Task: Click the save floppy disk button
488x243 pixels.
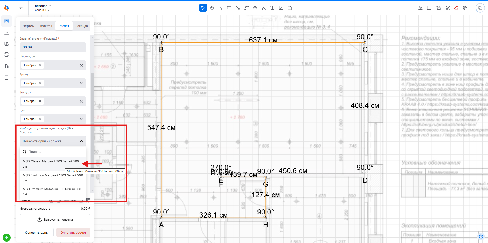Action: [x=480, y=8]
